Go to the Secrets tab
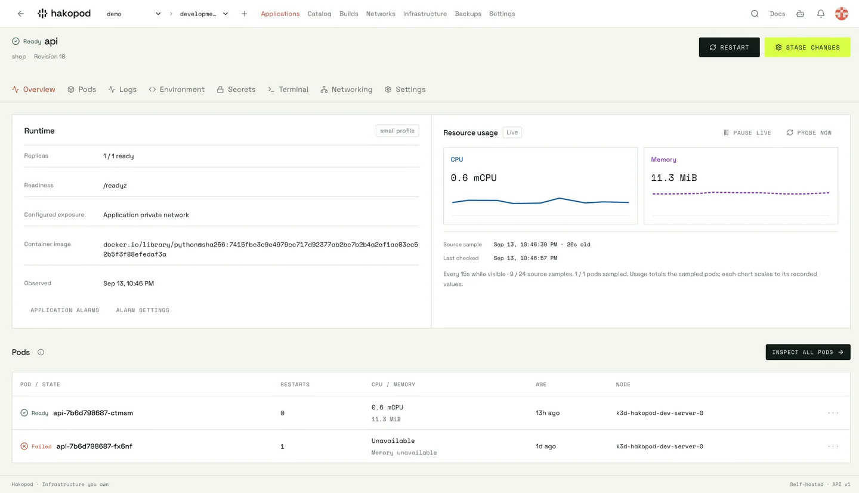Screen dimensions: 859x493 [236, 90]
